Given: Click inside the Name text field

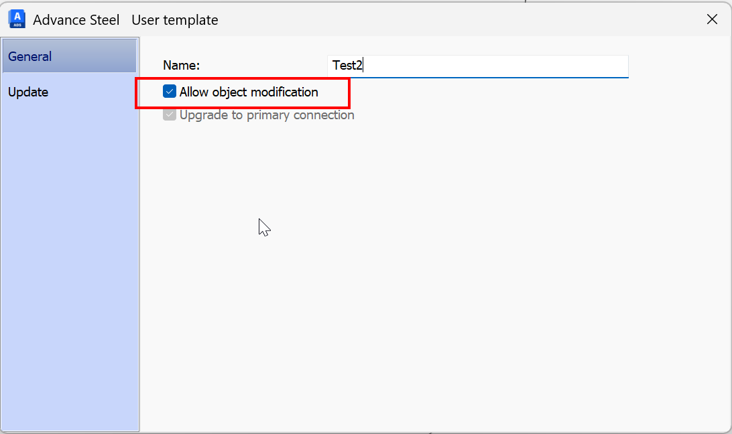Looking at the screenshot, I should click(x=469, y=66).
